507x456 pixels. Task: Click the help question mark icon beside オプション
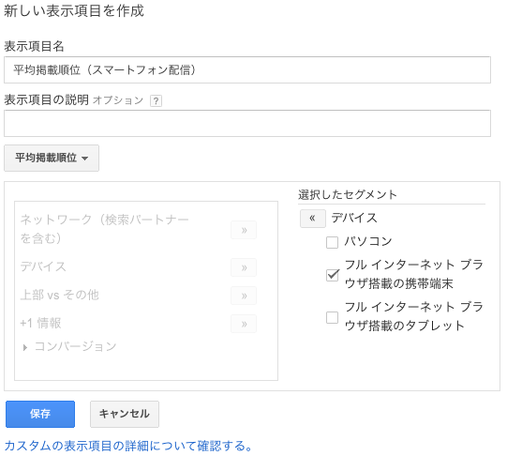(156, 101)
